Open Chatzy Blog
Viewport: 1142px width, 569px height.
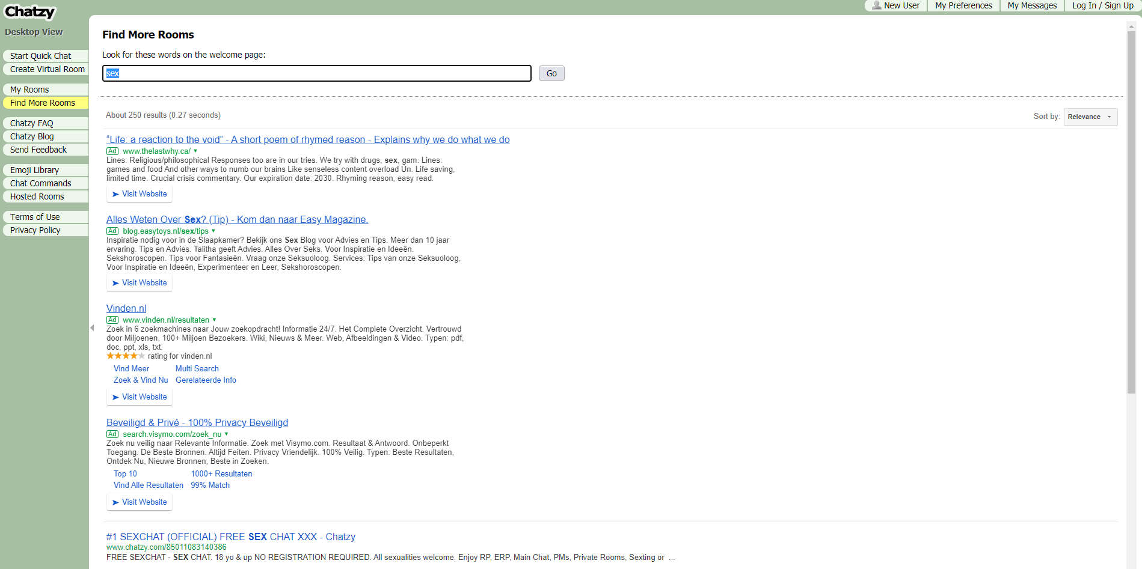point(46,136)
